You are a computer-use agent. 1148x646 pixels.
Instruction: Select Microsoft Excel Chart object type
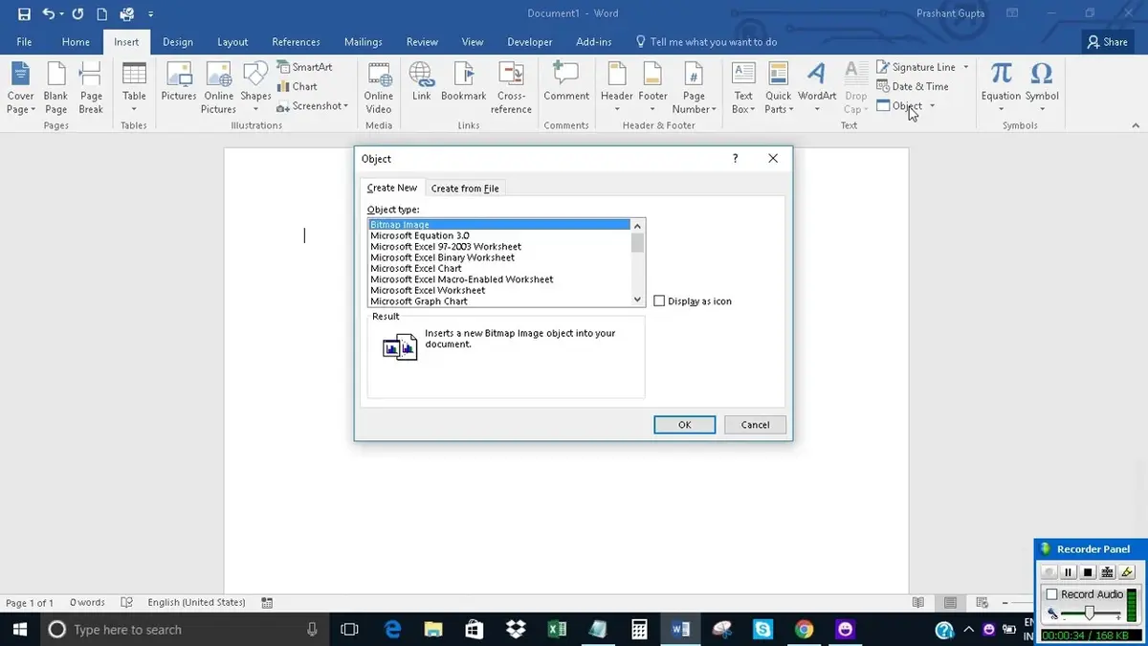tap(415, 268)
